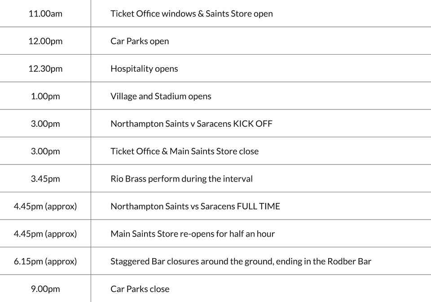Click "Rio Brass perform during the interval"
The height and width of the screenshot is (302, 431).
pyautogui.click(x=181, y=179)
